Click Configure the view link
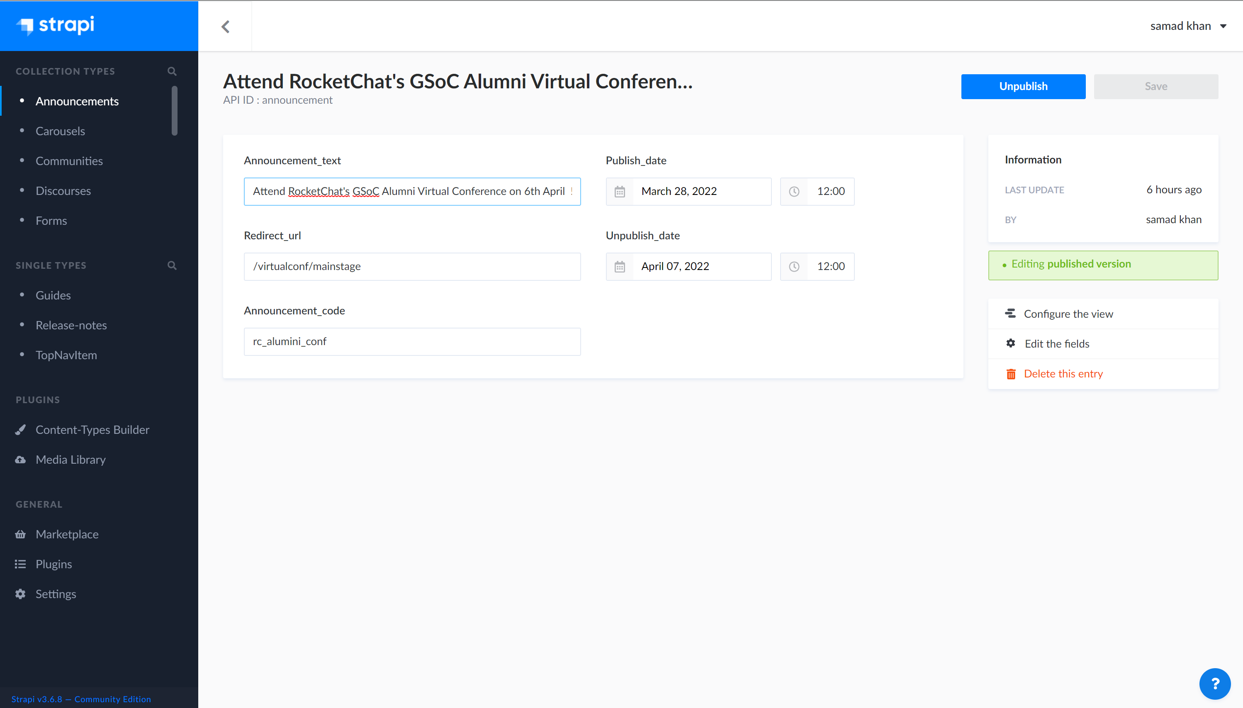Image resolution: width=1243 pixels, height=708 pixels. click(x=1068, y=314)
